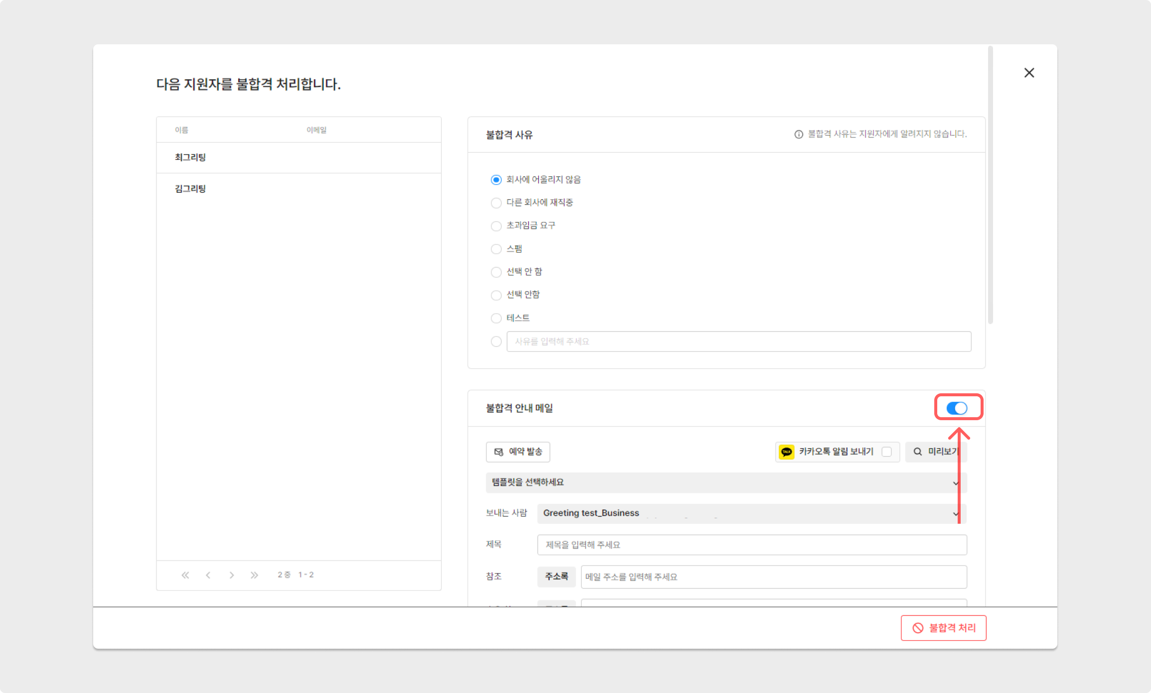Image resolution: width=1151 pixels, height=693 pixels.
Task: Select 초과임금 요구 radio button
Action: tap(496, 226)
